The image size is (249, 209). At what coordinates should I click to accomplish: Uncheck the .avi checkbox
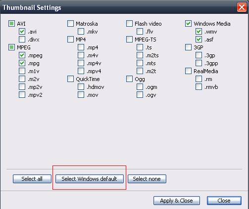(x=22, y=32)
